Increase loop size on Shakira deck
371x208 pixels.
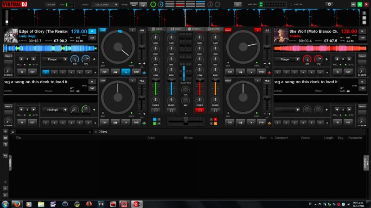pyautogui.click(x=349, y=59)
